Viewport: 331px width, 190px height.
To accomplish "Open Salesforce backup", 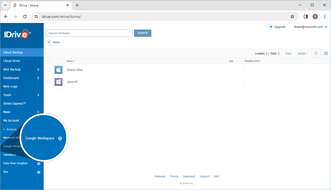I will 10,155.
